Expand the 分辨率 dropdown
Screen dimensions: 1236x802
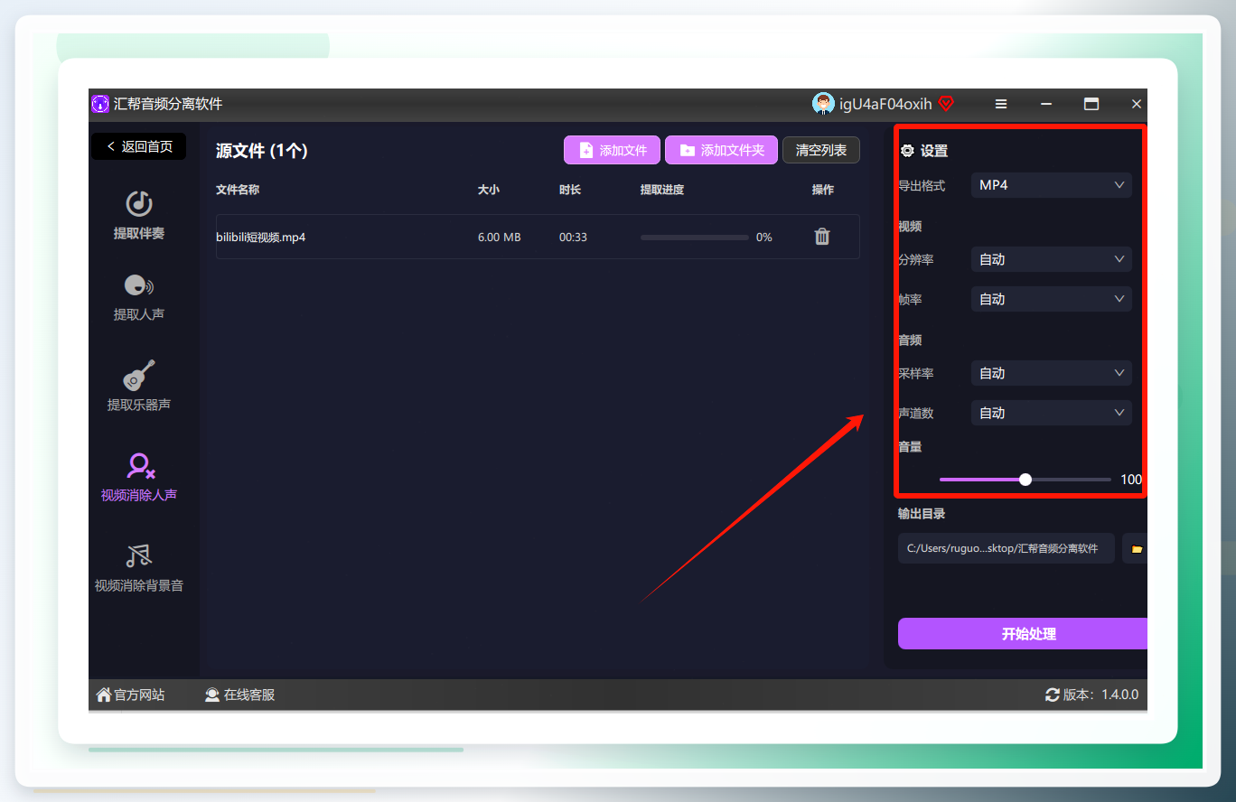[1052, 259]
